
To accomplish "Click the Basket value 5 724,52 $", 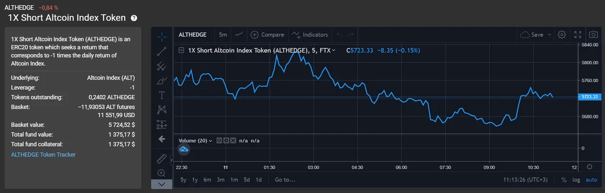I will (x=121, y=125).
